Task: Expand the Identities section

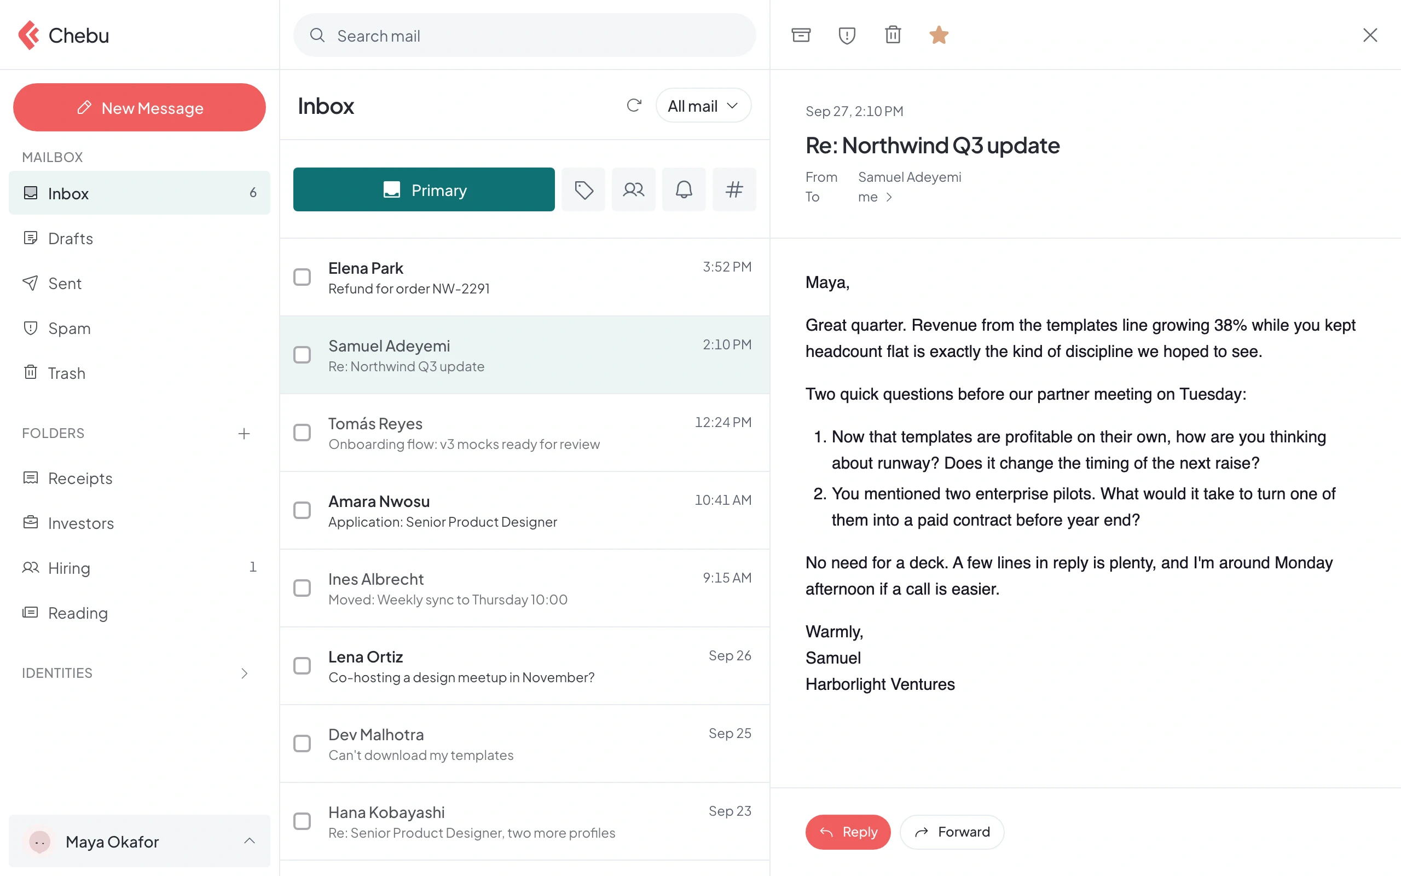Action: pos(244,673)
